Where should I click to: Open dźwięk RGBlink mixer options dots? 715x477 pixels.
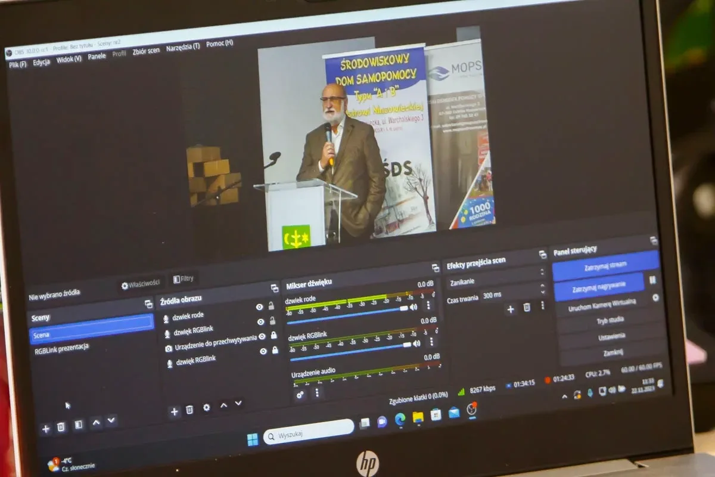tap(431, 341)
